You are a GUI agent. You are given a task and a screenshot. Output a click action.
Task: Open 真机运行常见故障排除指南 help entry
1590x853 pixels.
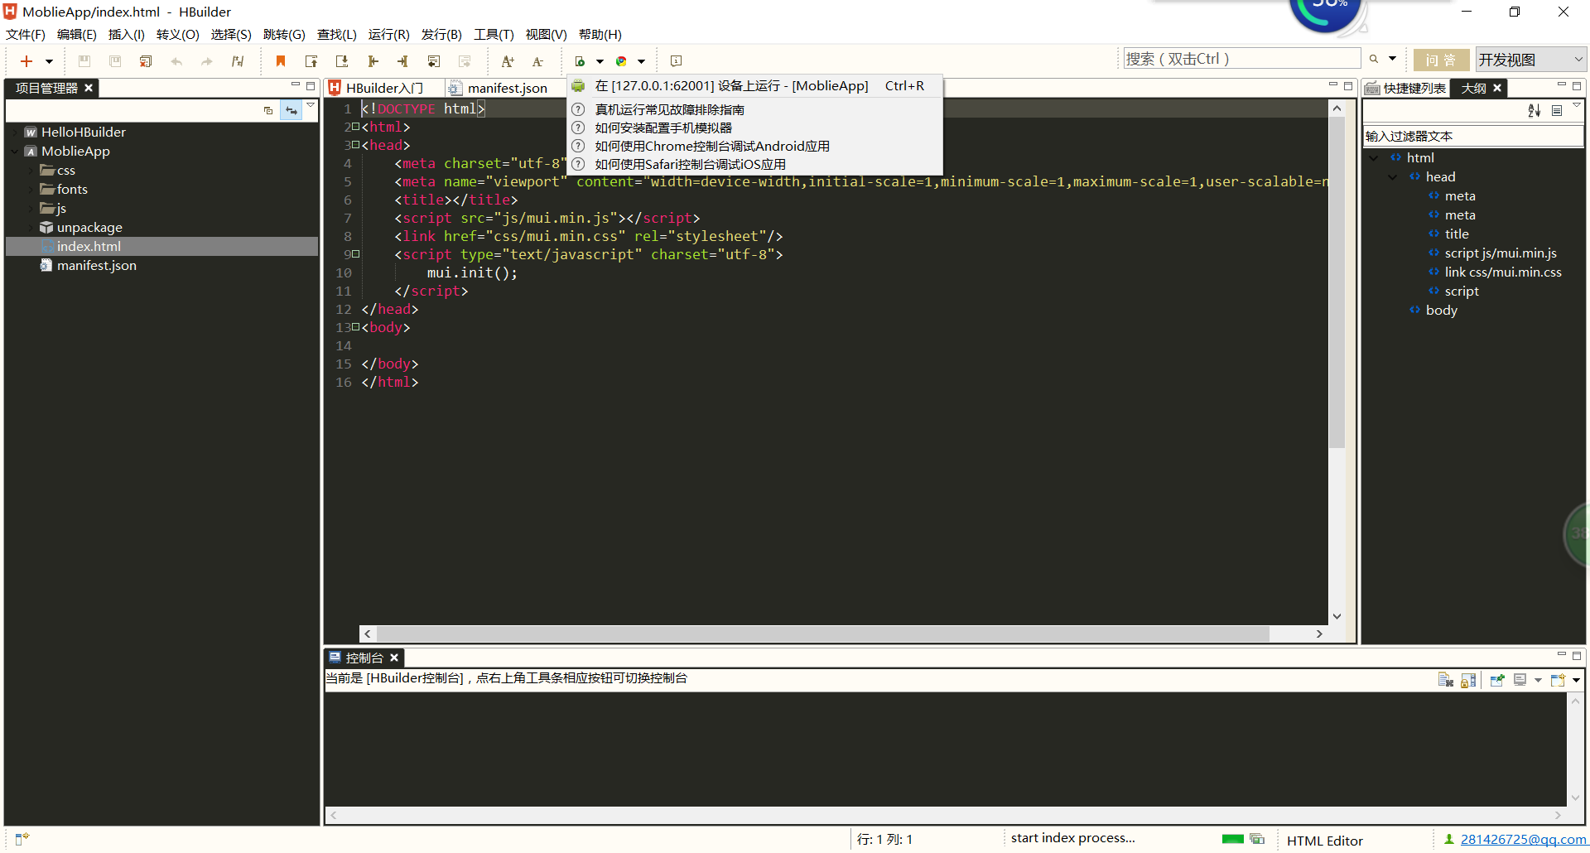(754, 109)
